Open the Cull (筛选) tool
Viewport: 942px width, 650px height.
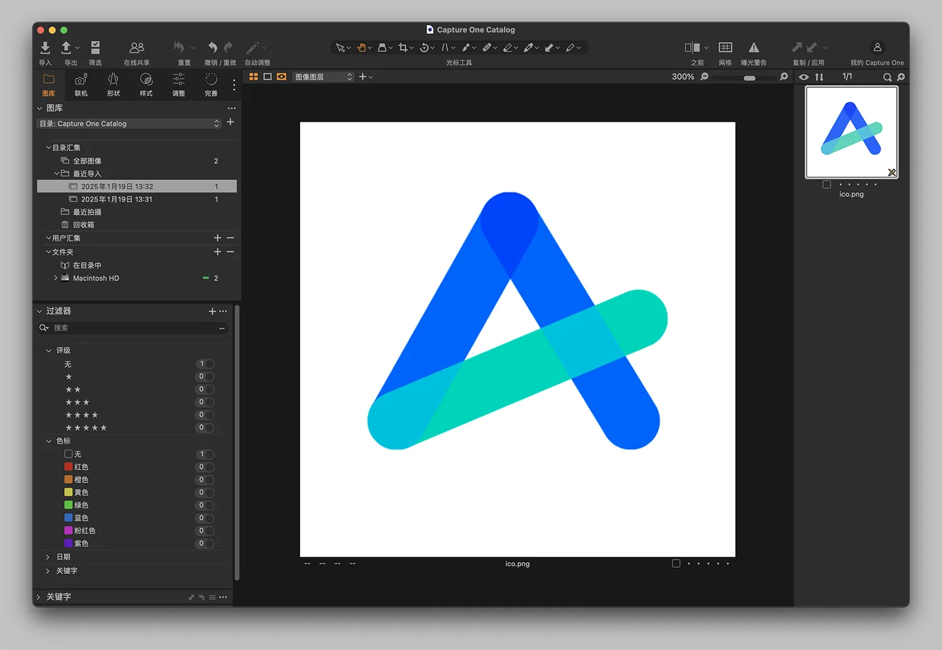tap(95, 48)
